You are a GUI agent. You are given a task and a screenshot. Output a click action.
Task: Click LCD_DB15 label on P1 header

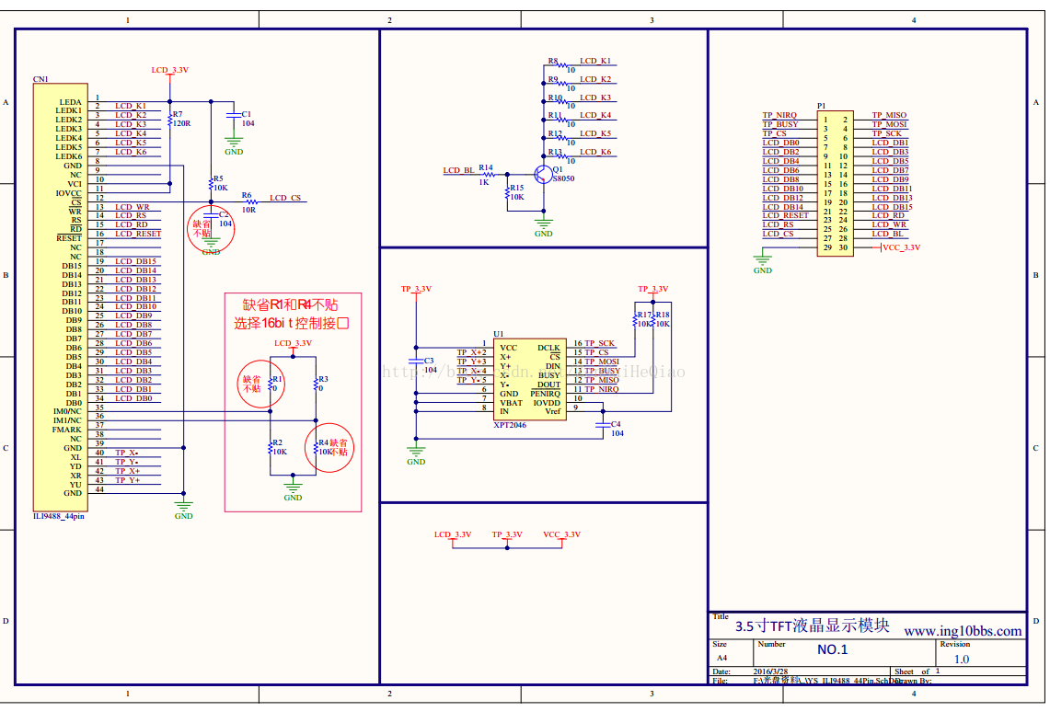(x=892, y=207)
